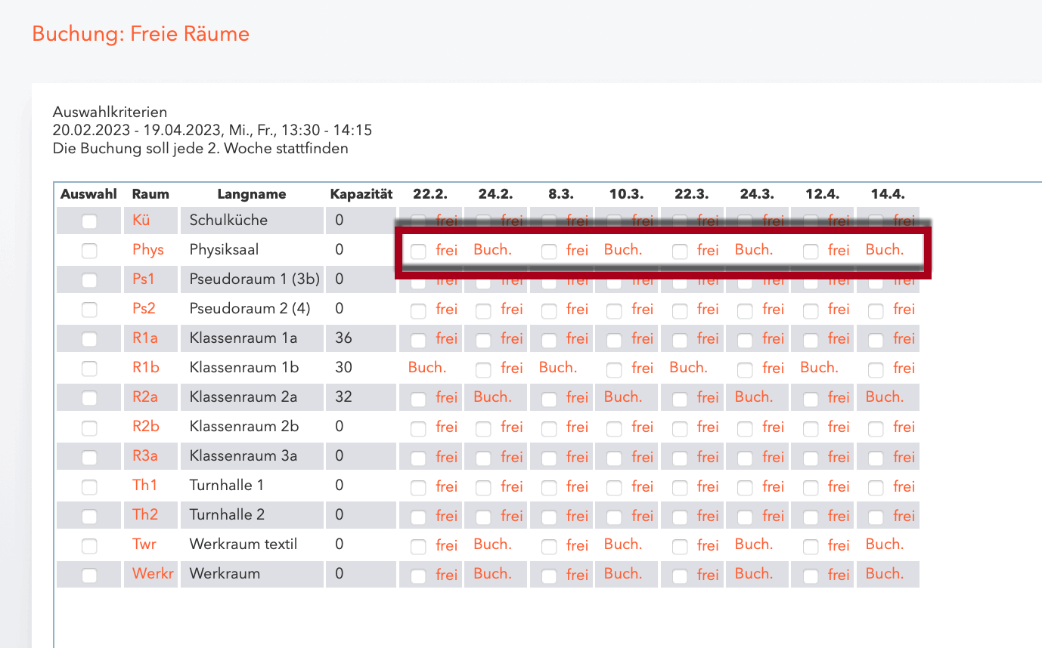Screen dimensions: 1042x648
Task: Open the R1a room link
Action: pyautogui.click(x=145, y=338)
